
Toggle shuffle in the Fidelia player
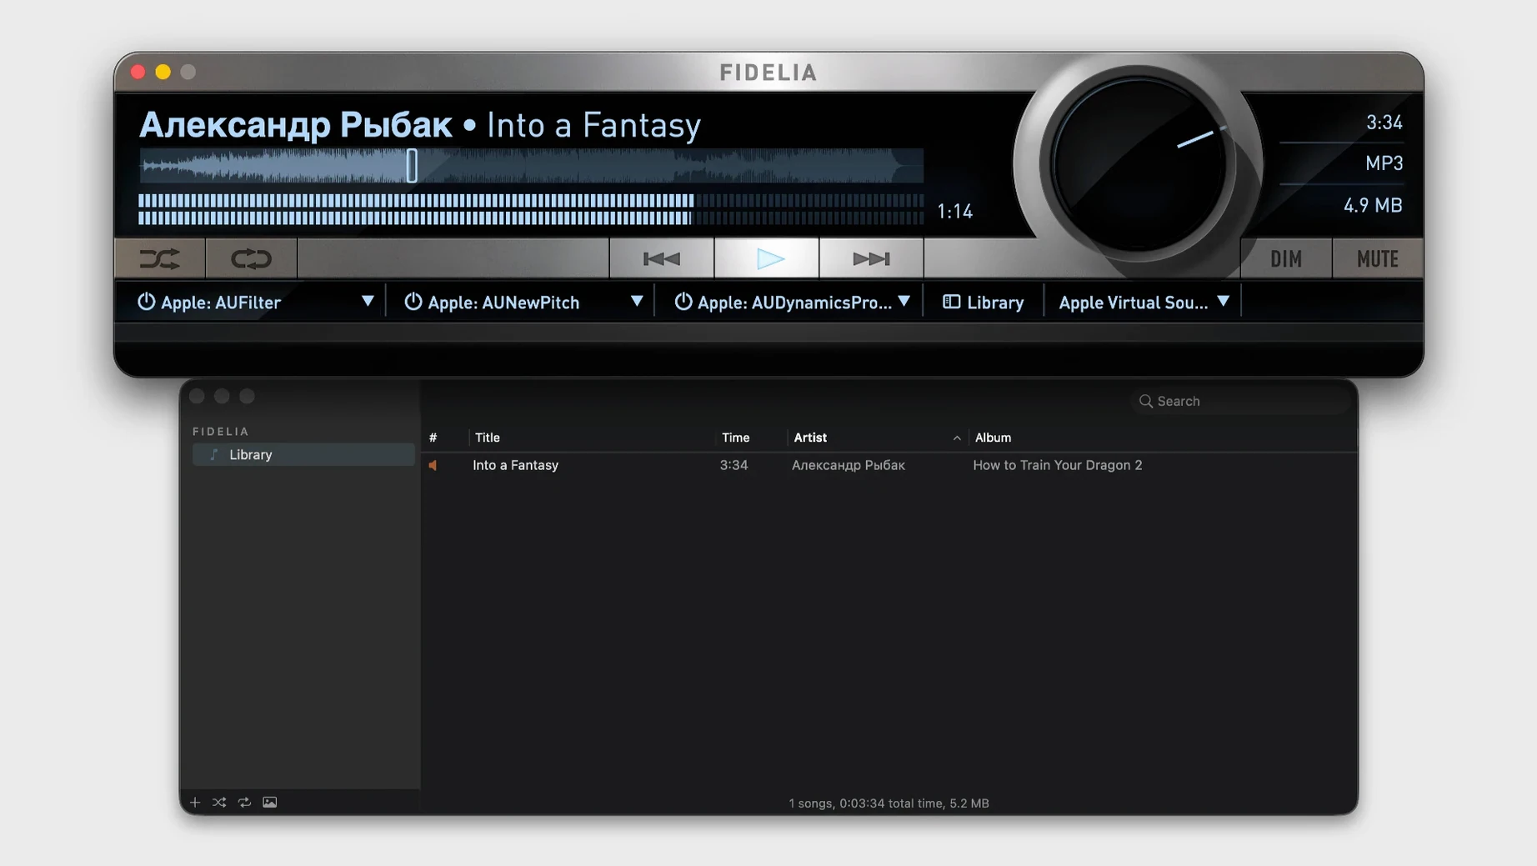(160, 259)
